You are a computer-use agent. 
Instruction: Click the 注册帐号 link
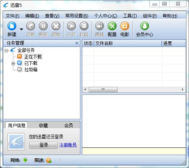pos(68,145)
